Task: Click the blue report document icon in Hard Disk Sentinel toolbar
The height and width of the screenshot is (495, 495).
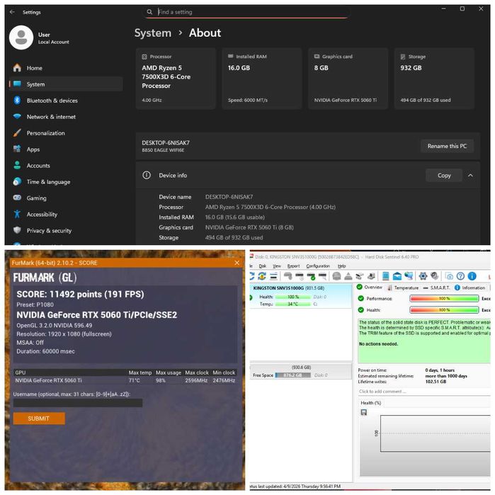Action: (385, 276)
